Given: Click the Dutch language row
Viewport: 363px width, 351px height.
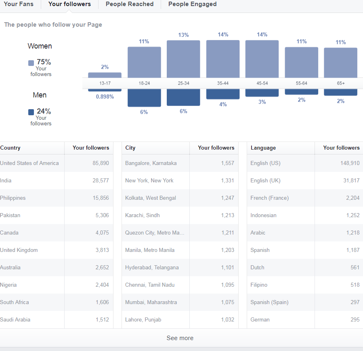Looking at the screenshot, I should tap(305, 268).
